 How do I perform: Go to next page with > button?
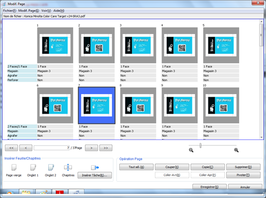(92, 148)
